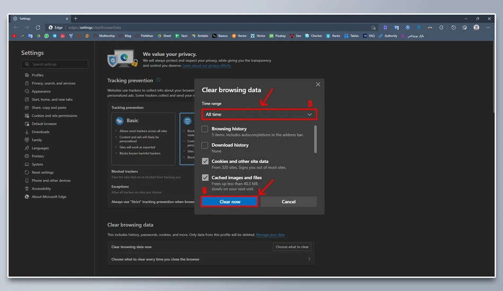Viewport: 503px width, 291px height.
Task: Open Languages settings section
Action: click(40, 148)
